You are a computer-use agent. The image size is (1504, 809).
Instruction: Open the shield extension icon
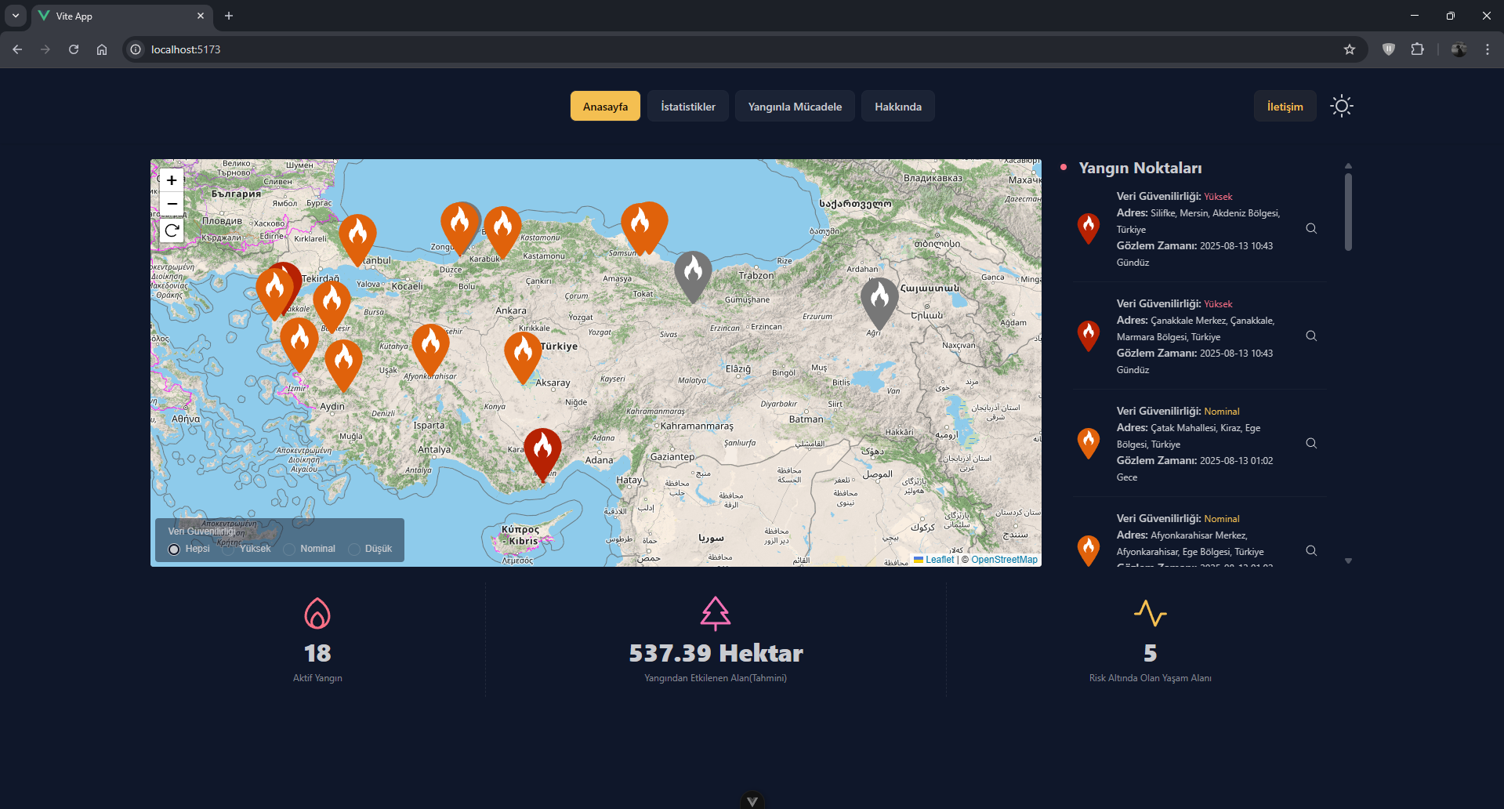tap(1389, 49)
